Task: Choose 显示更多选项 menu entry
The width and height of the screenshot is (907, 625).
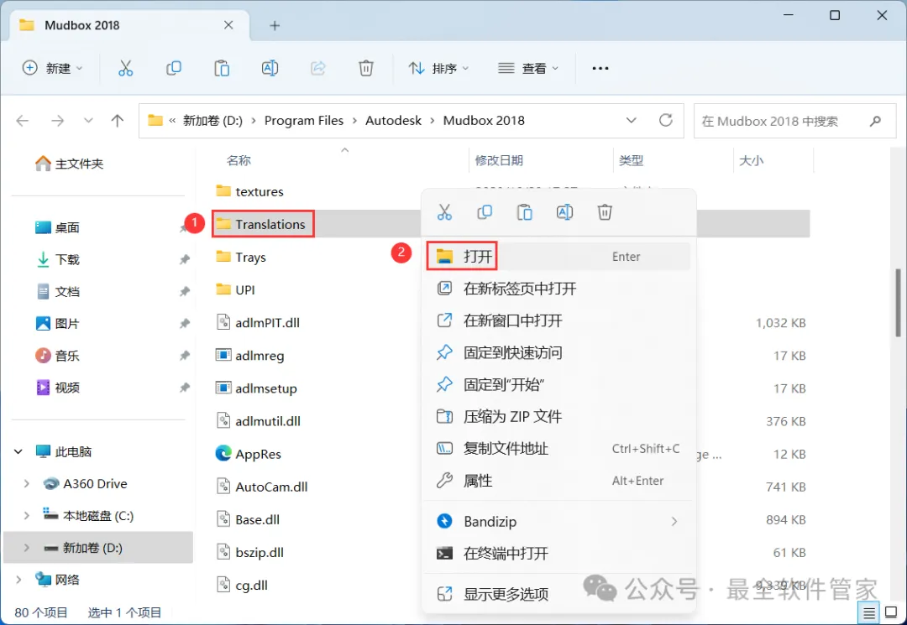Action: (558, 594)
